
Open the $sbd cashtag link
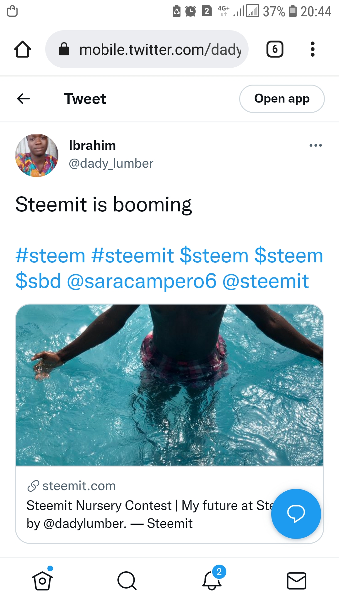point(38,281)
